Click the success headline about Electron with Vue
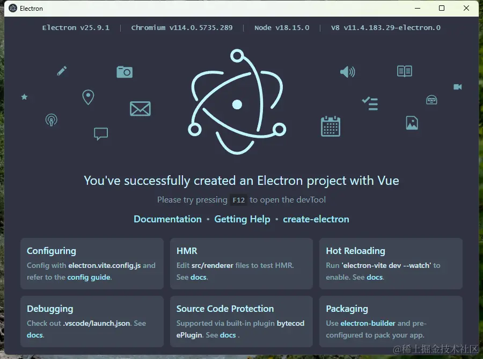This screenshot has width=483, height=359. (x=241, y=181)
